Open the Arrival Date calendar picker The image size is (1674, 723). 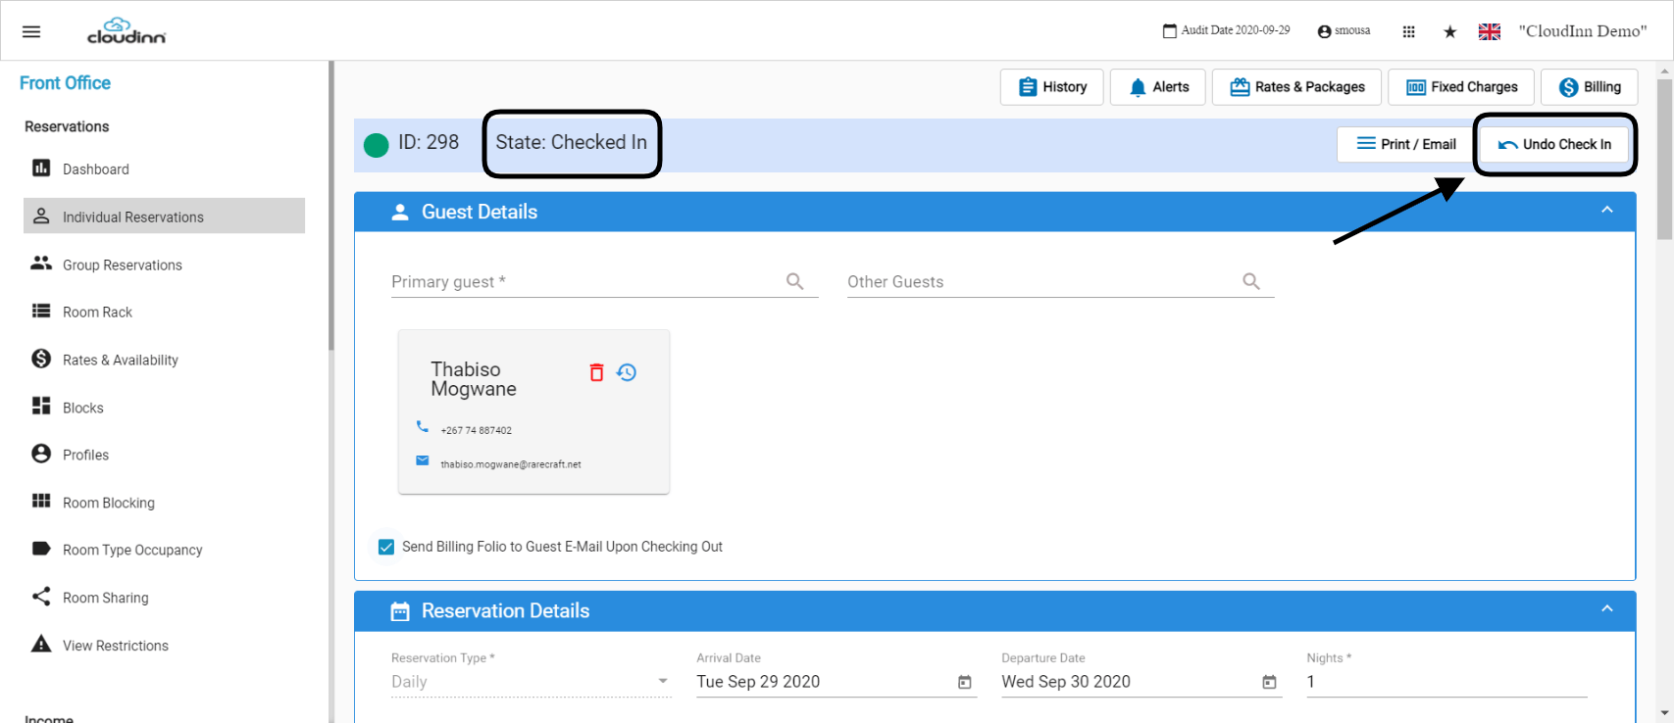coord(965,682)
